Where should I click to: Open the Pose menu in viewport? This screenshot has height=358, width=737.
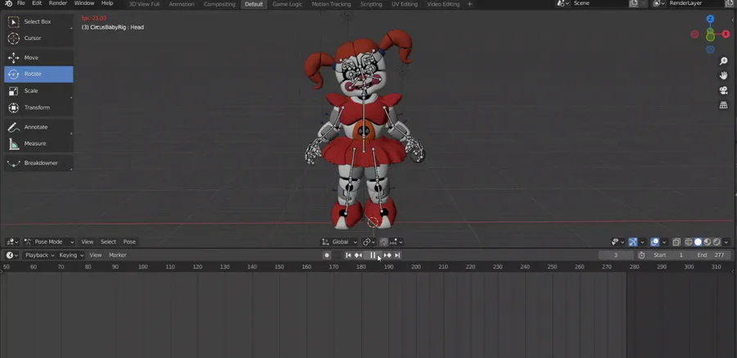click(x=129, y=242)
